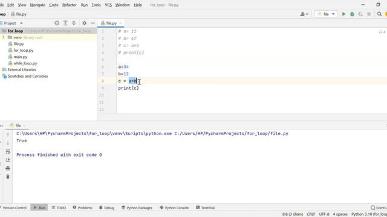Click the print icon in Run panel
The image size is (387, 217).
8,168
